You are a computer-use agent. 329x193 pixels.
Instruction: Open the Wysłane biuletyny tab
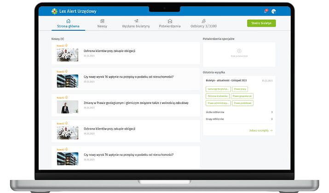point(136,26)
